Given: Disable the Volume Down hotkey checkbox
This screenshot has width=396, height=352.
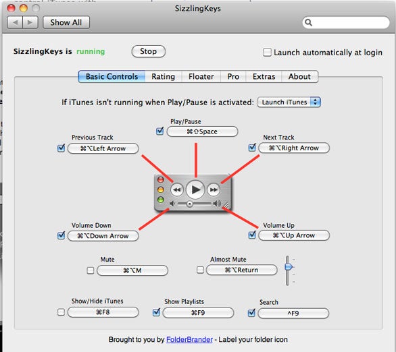Looking at the screenshot, I should pyautogui.click(x=61, y=235).
